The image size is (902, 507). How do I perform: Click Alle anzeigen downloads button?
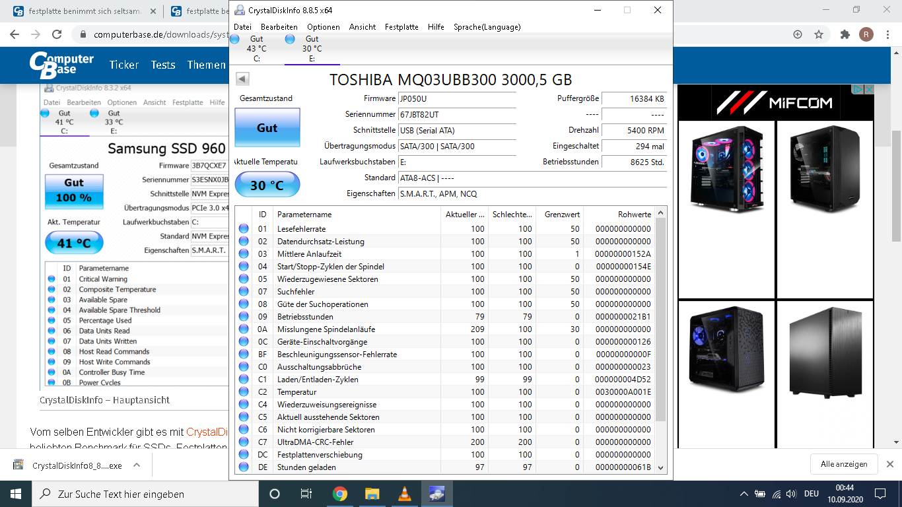(844, 464)
